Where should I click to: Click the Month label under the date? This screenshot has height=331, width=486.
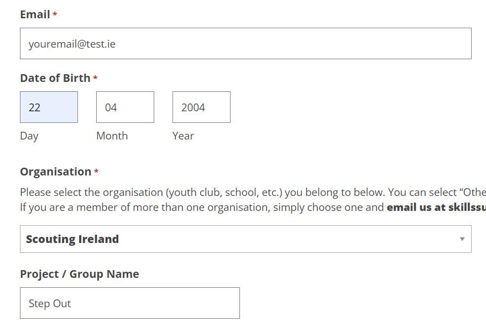click(112, 136)
